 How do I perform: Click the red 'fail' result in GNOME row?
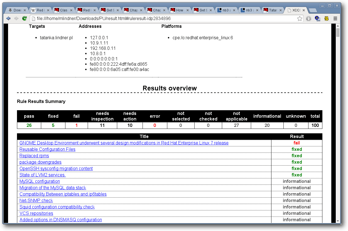(297, 143)
